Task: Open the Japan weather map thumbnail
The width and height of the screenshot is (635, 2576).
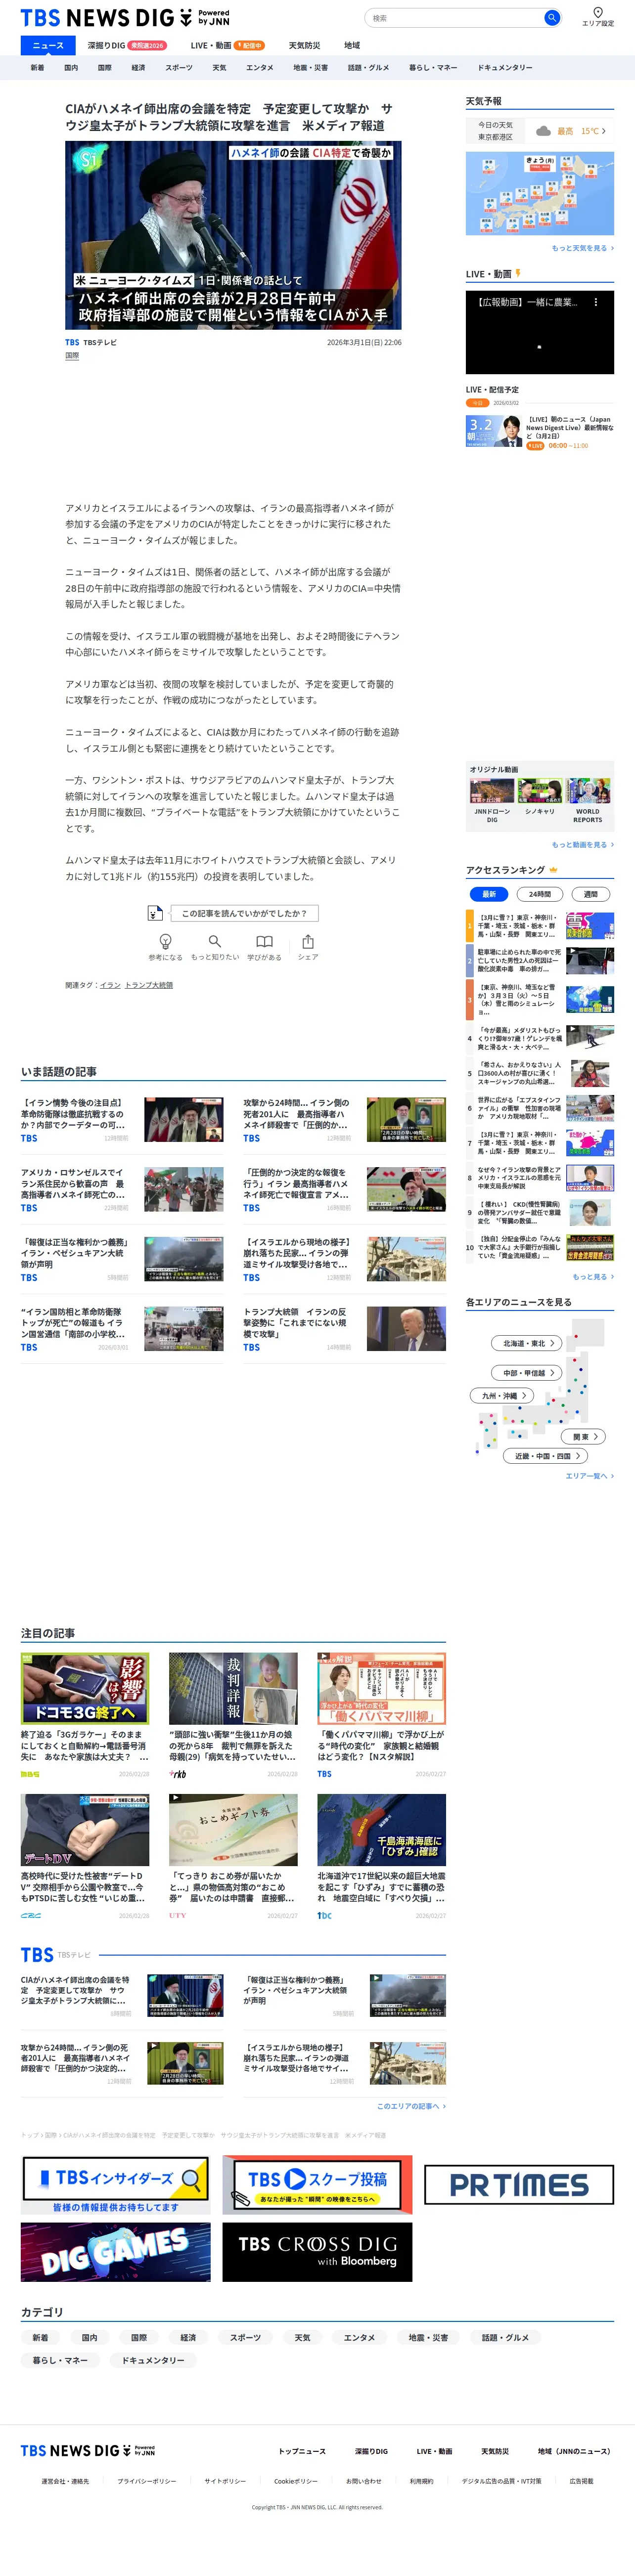Action: tap(540, 194)
